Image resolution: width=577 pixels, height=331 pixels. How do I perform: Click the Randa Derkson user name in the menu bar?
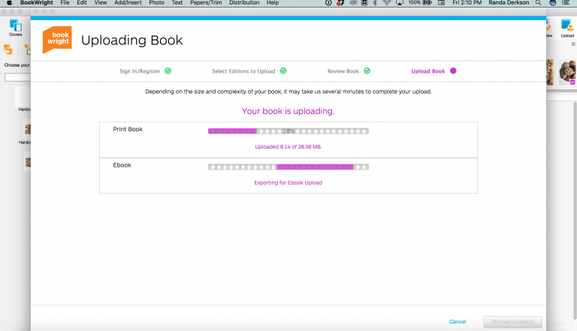[x=509, y=2]
